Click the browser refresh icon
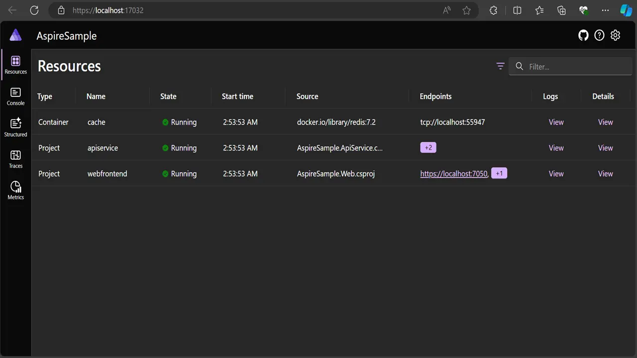Image resolution: width=637 pixels, height=358 pixels. click(34, 10)
